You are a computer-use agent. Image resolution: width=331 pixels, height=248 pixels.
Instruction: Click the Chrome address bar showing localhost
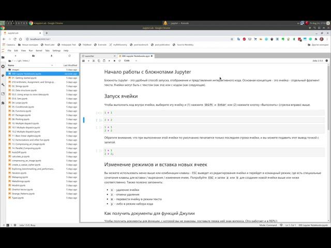[127, 39]
